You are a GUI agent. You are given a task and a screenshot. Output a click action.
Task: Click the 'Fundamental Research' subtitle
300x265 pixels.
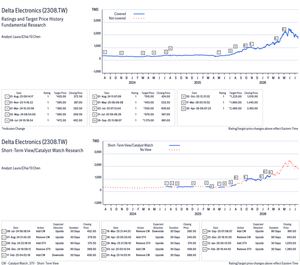click(x=24, y=25)
